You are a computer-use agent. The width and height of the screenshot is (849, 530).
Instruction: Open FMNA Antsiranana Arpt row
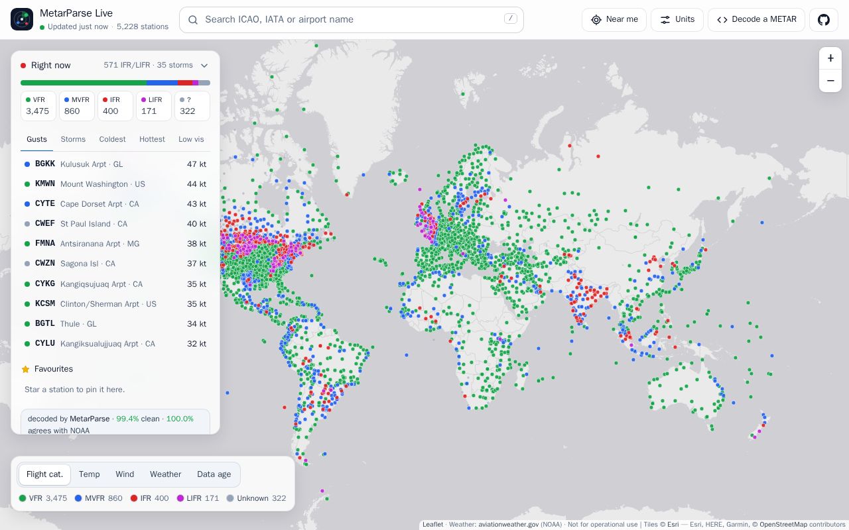coord(115,244)
